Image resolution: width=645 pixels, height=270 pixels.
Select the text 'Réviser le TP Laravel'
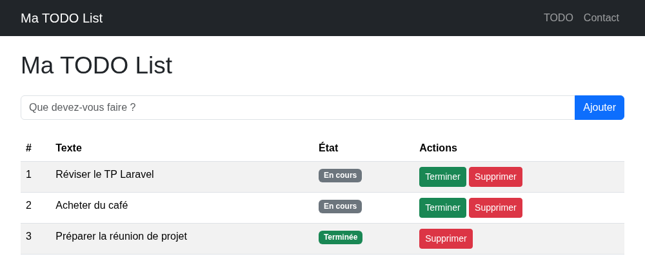coord(104,175)
